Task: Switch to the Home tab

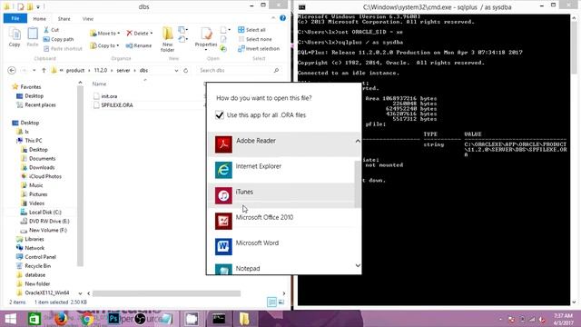Action: 39,18
